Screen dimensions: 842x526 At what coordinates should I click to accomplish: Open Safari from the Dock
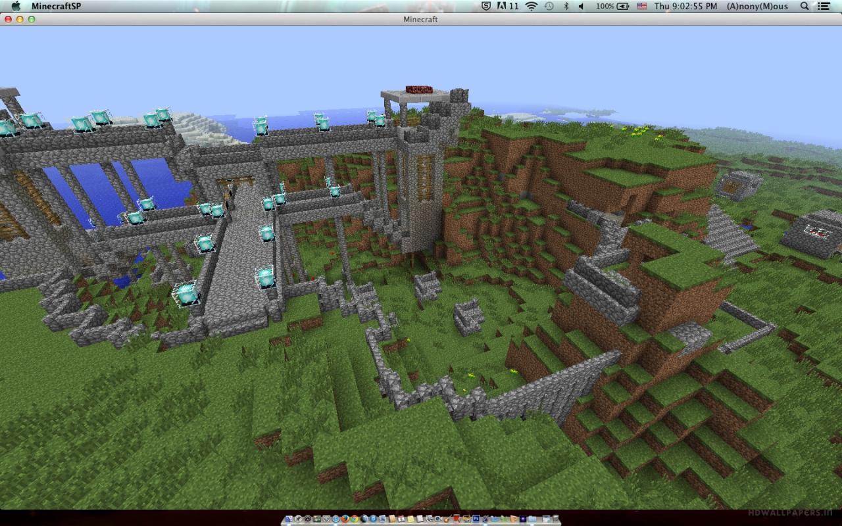(335, 520)
